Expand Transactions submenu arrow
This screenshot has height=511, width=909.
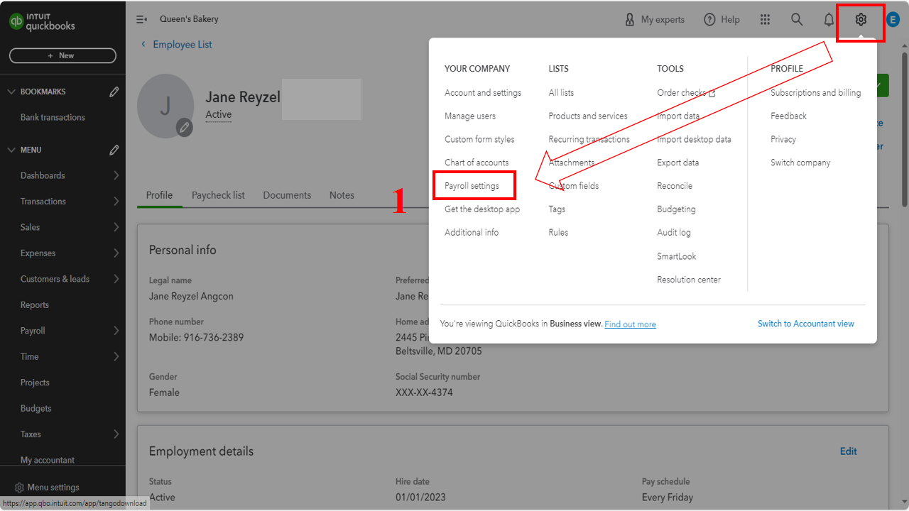coord(116,202)
